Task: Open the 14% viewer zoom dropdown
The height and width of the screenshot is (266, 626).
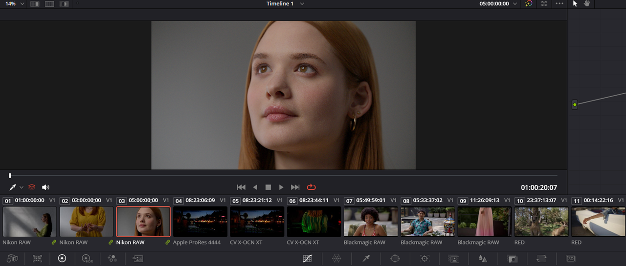Action: 15,3
